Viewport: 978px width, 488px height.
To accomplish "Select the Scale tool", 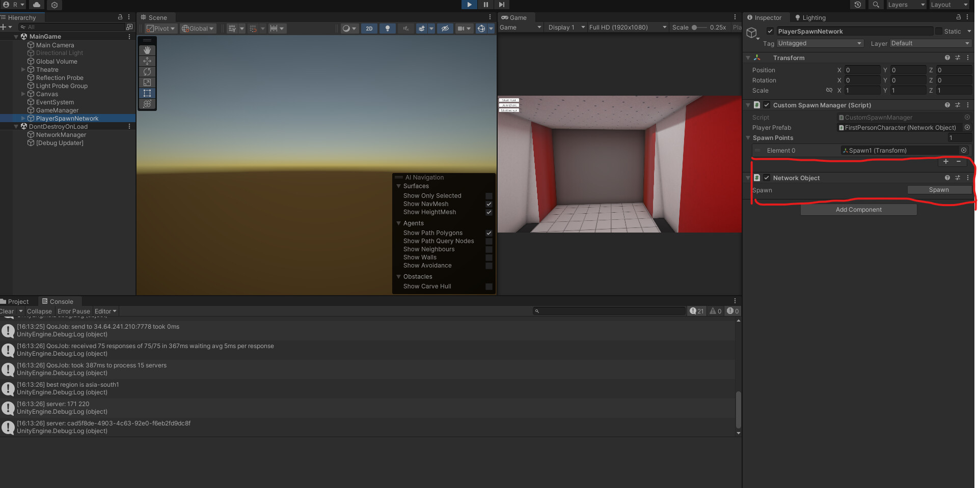I will (147, 82).
